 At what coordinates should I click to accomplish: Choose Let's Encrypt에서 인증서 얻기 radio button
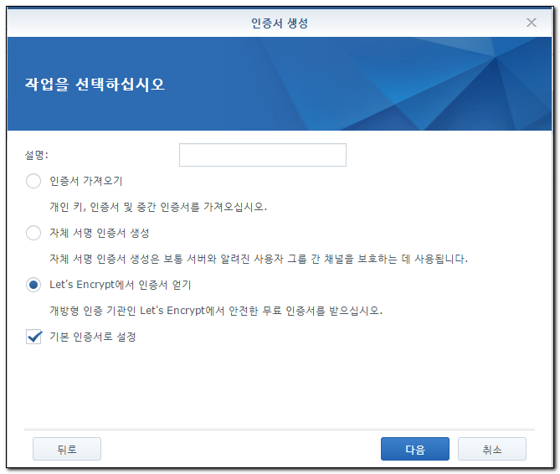[x=33, y=285]
